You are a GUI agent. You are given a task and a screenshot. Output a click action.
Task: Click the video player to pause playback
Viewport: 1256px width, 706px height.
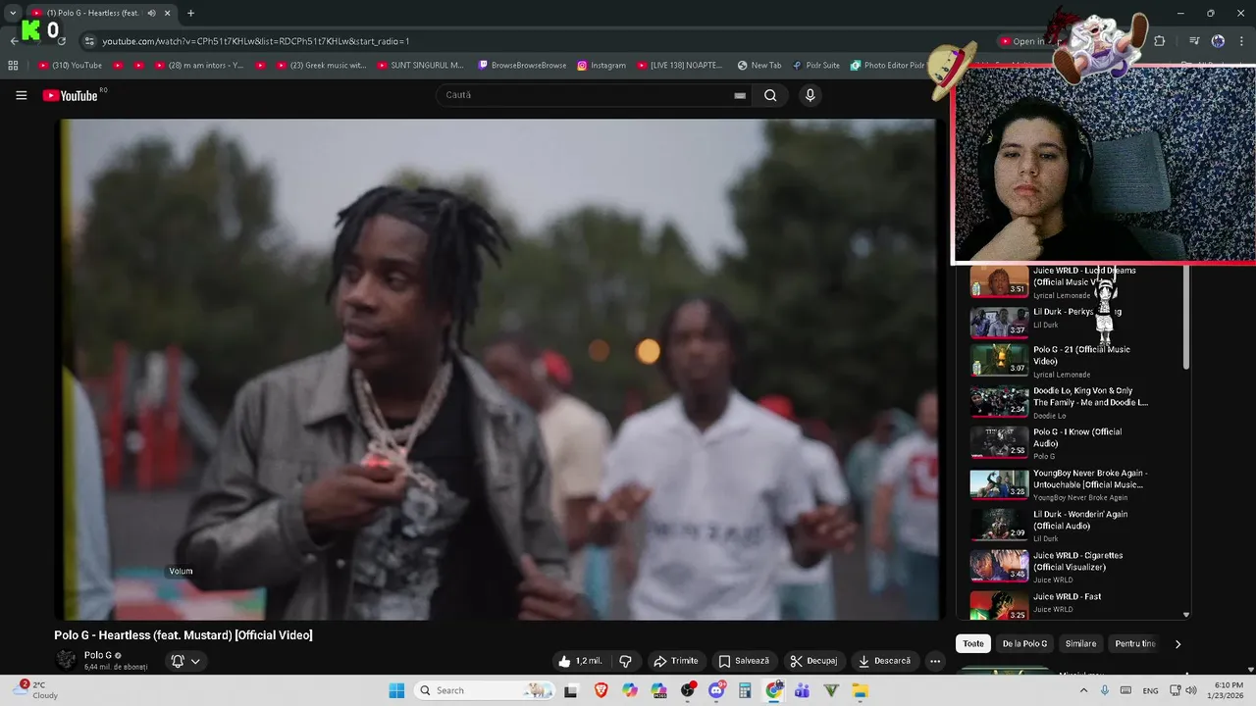point(498,370)
